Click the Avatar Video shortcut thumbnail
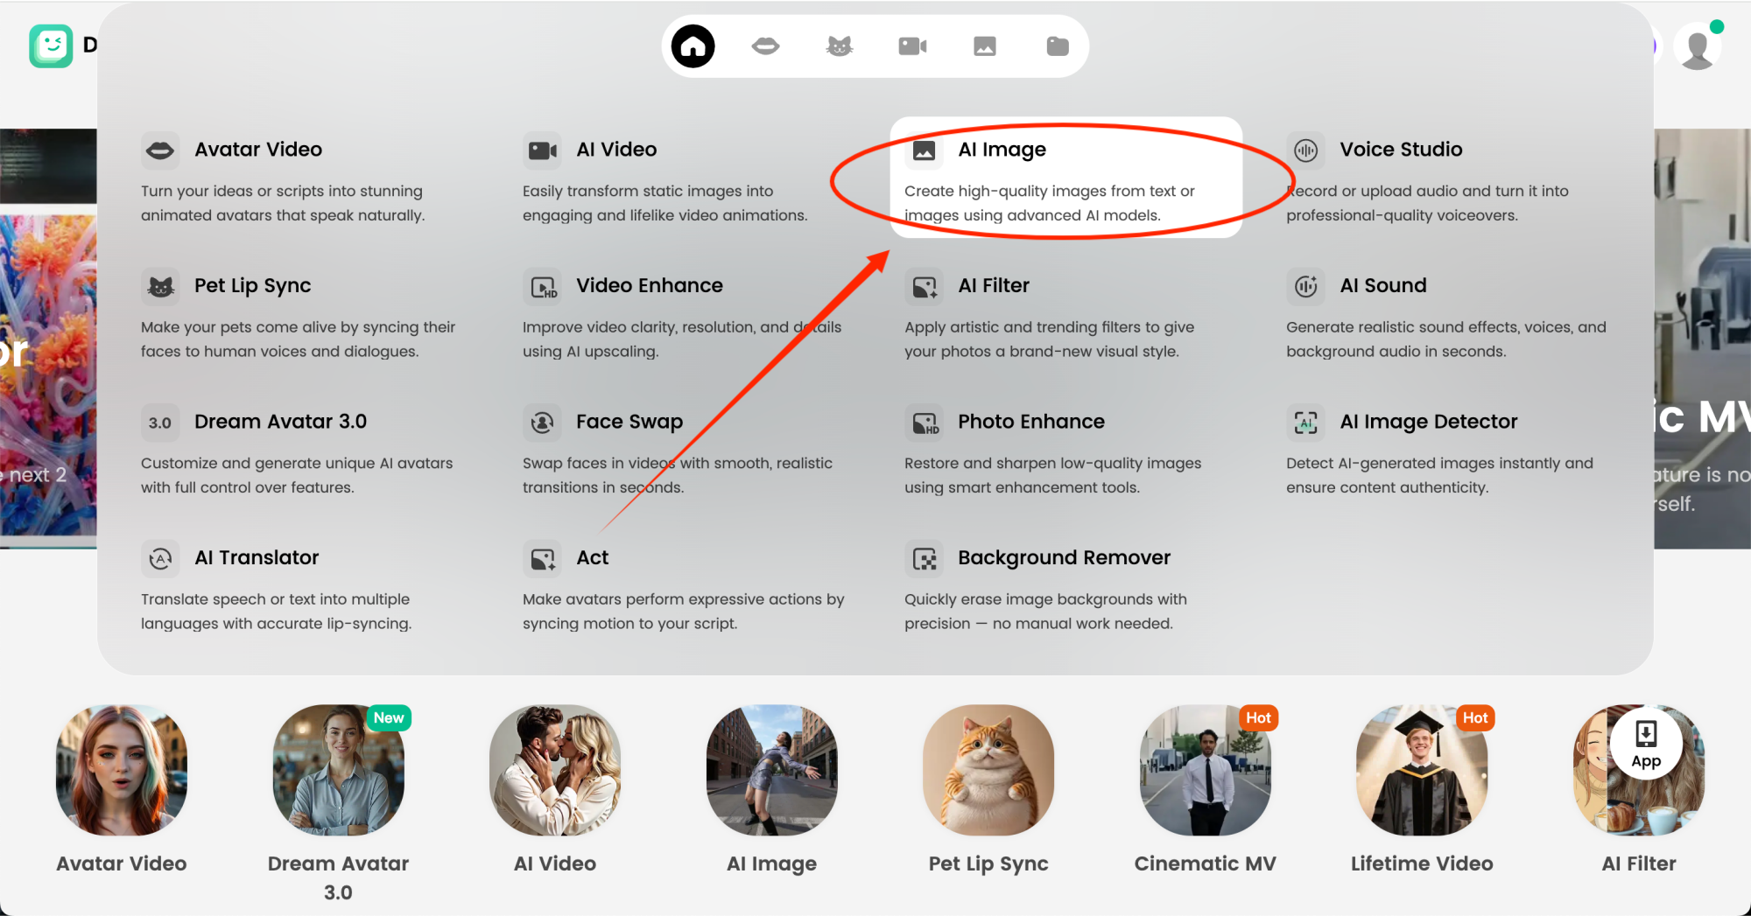The width and height of the screenshot is (1751, 916). [122, 771]
